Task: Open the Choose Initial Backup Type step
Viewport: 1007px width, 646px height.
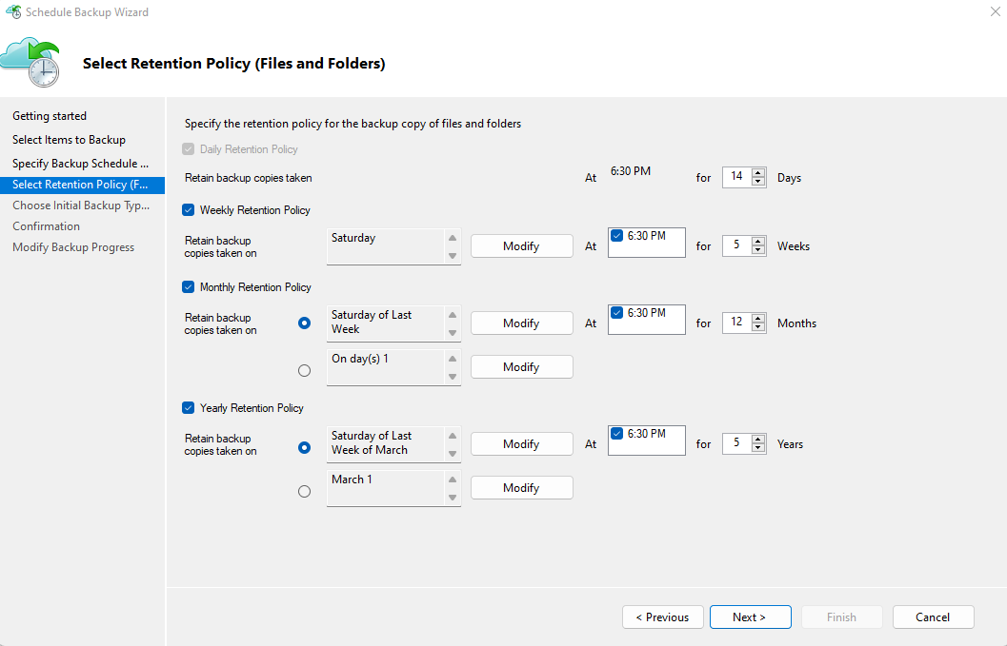Action: [81, 206]
